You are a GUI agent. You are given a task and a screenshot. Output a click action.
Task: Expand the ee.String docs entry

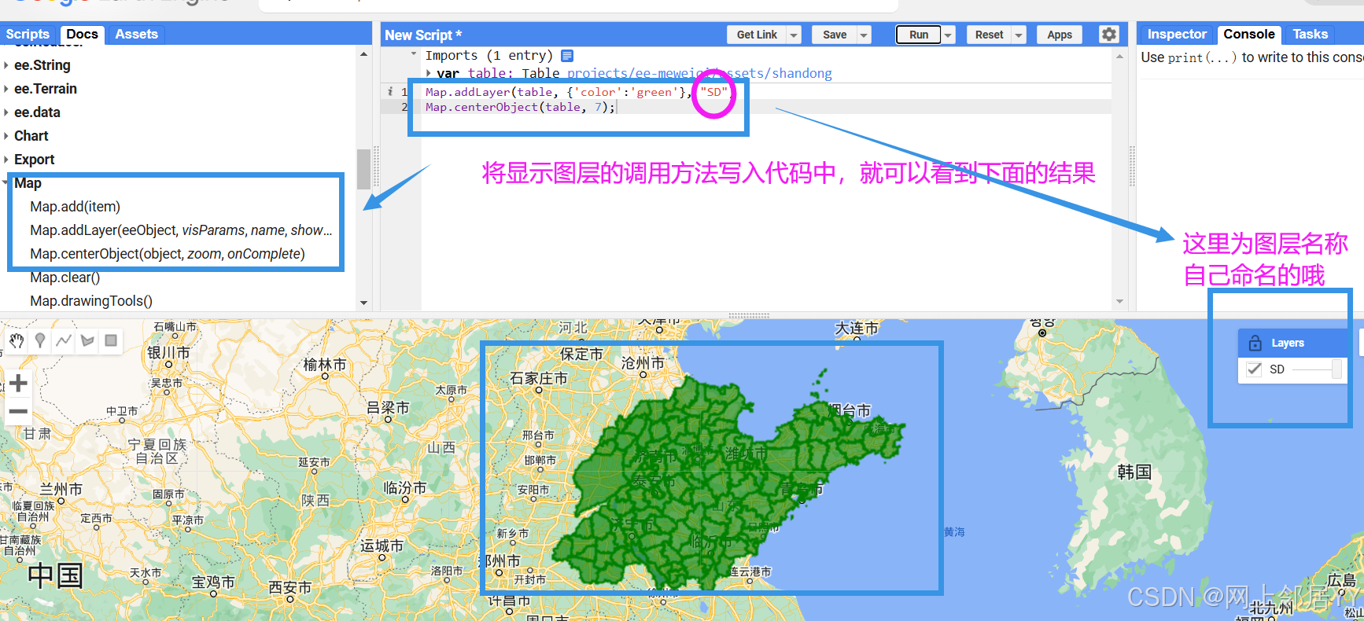pos(6,65)
